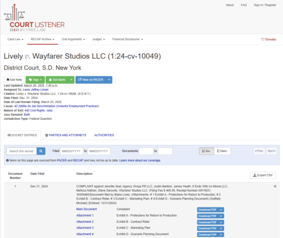Click Learn more about our coverage
Viewport: 283px width, 238px height.
pos(140,161)
